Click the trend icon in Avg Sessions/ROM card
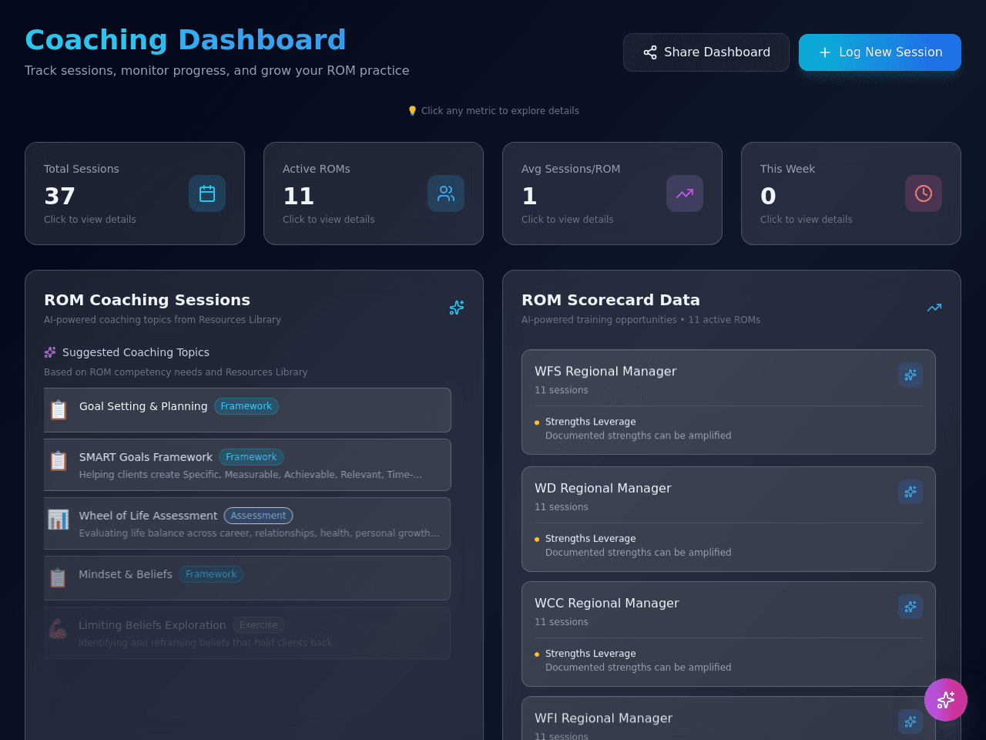 685,193
